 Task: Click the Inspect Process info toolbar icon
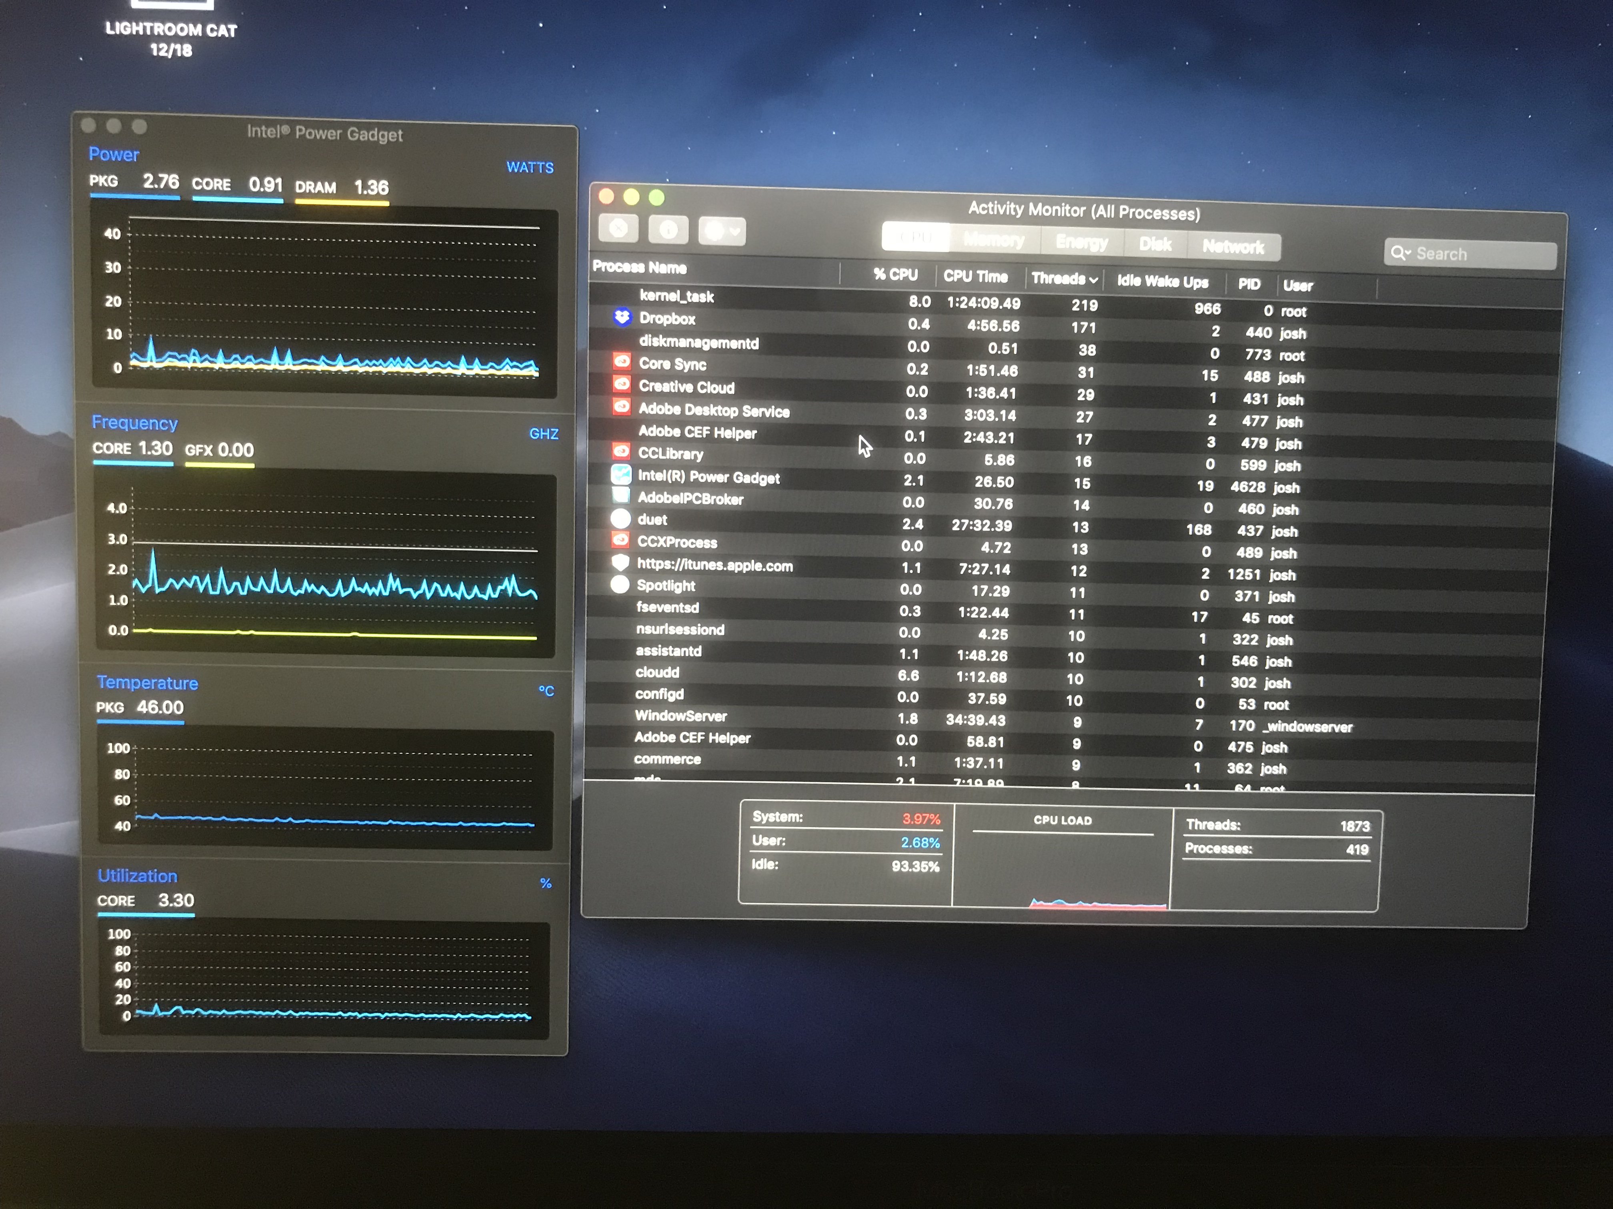tap(668, 230)
